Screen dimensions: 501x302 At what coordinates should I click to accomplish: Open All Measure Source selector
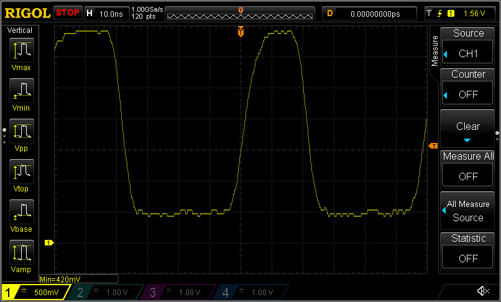pyautogui.click(x=468, y=210)
